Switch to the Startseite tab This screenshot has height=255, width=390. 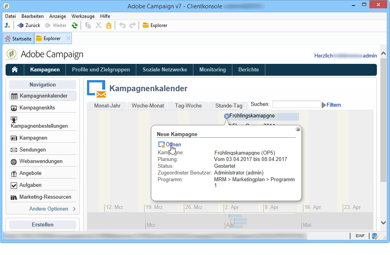pyautogui.click(x=18, y=39)
